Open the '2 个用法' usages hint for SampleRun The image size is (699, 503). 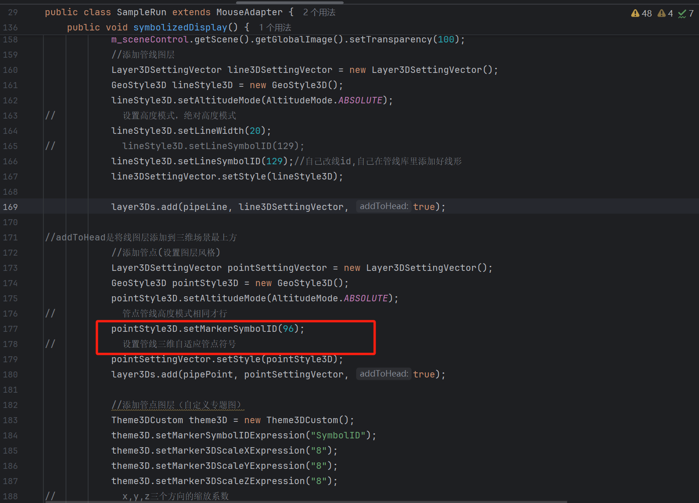pyautogui.click(x=319, y=12)
